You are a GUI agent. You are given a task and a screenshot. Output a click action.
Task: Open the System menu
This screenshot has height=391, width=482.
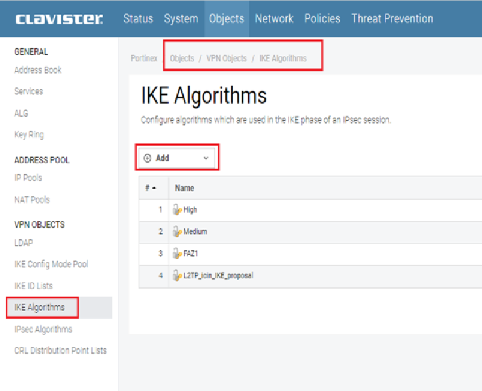click(181, 19)
